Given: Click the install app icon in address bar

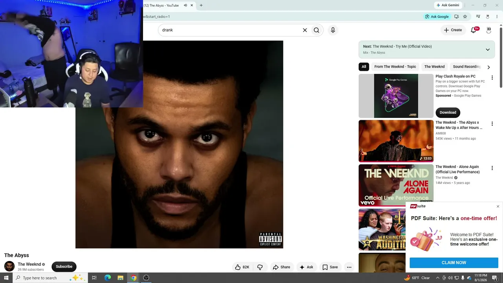Looking at the screenshot, I should tap(456, 17).
